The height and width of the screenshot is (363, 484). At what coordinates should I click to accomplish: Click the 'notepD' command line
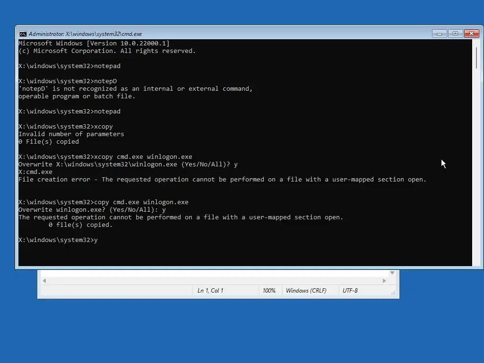tap(68, 81)
